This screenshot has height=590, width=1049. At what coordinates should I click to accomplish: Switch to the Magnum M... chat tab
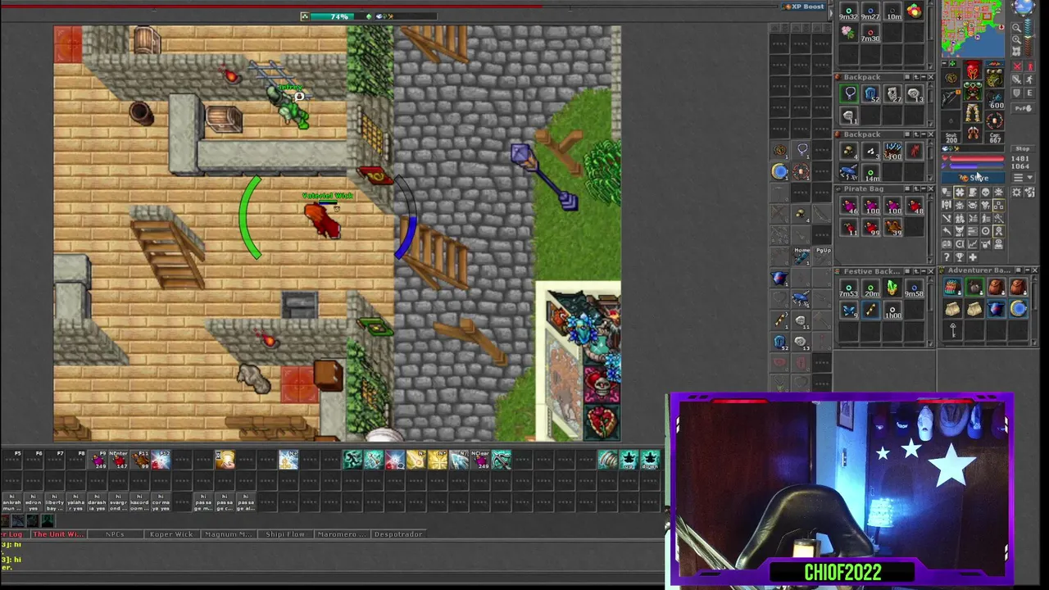coord(229,534)
